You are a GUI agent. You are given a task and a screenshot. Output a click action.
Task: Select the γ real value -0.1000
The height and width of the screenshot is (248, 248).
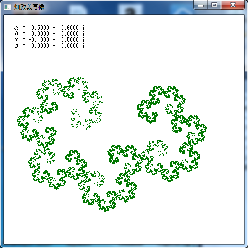pyautogui.click(x=39, y=40)
